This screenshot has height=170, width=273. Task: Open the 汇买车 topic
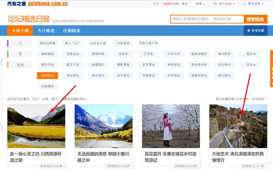149,54
